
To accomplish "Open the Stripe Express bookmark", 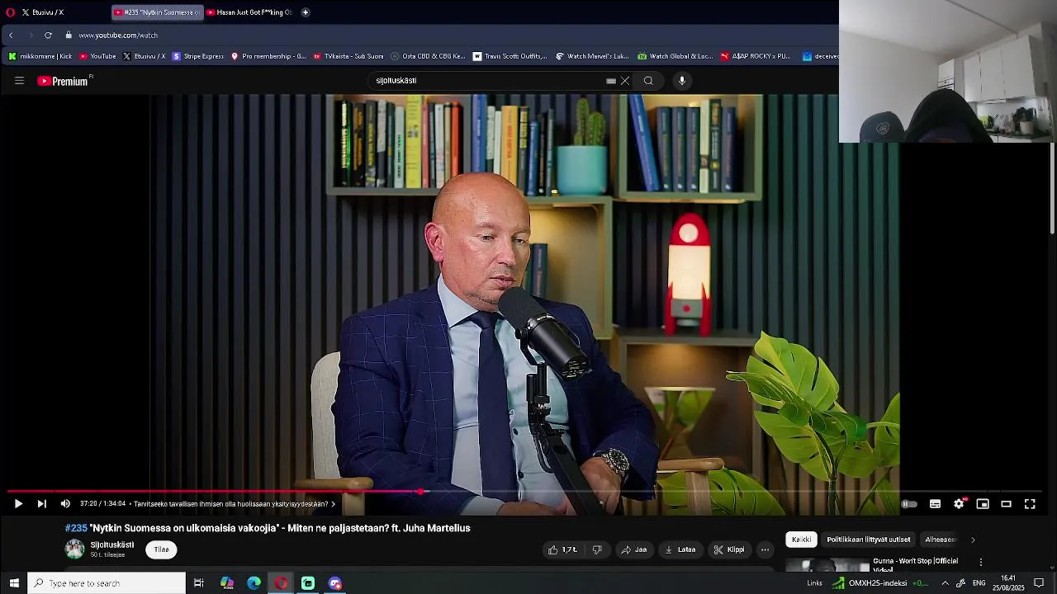I will pos(198,56).
